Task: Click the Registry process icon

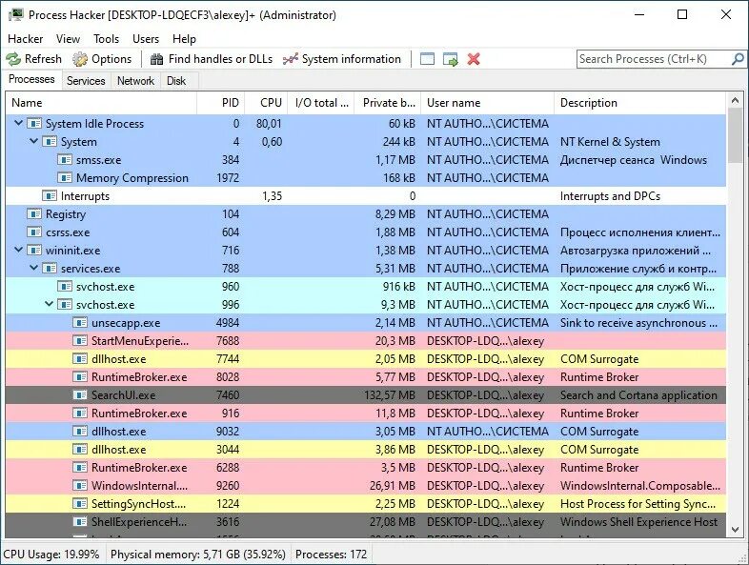Action: 34,214
